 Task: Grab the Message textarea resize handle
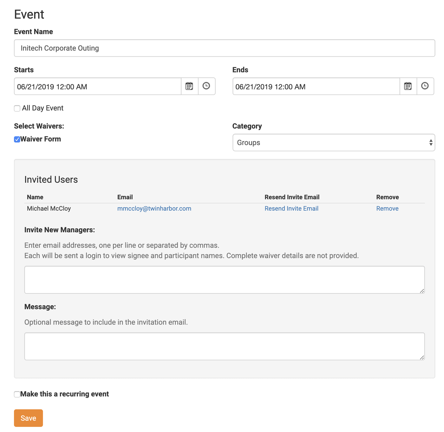tap(422, 357)
